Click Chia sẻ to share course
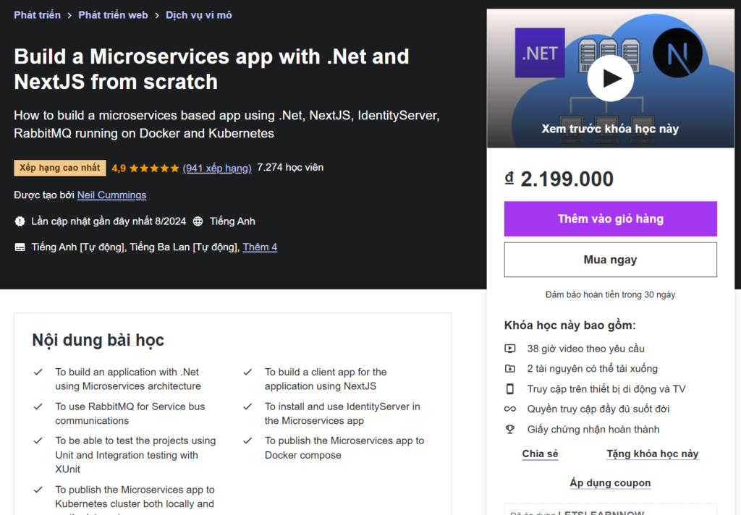Viewport: 741px width, 515px height. click(540, 454)
